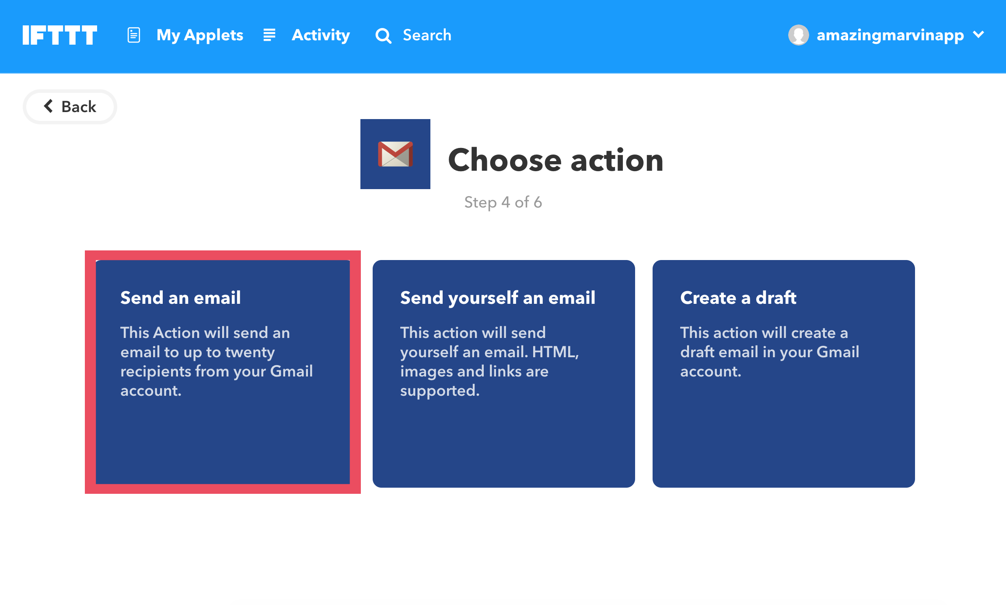Image resolution: width=1006 pixels, height=605 pixels.
Task: Click the draft email in Gmail description
Action: tap(770, 352)
